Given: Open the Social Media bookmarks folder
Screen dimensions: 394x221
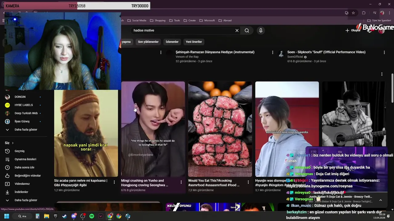Looking at the screenshot, I should coord(137,20).
